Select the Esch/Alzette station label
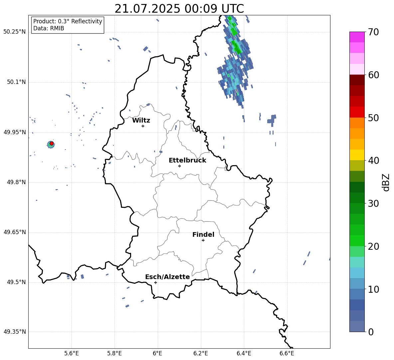 pyautogui.click(x=167, y=277)
